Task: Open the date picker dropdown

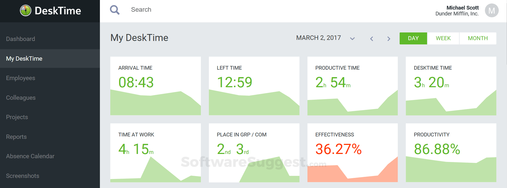Action: [x=352, y=39]
